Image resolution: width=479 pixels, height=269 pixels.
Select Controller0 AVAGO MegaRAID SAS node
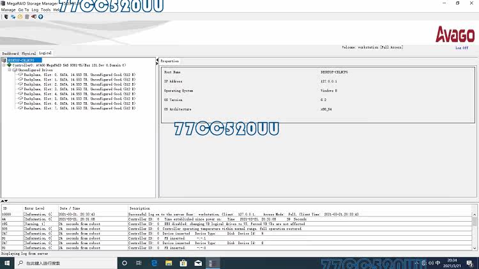pyautogui.click(x=70, y=65)
